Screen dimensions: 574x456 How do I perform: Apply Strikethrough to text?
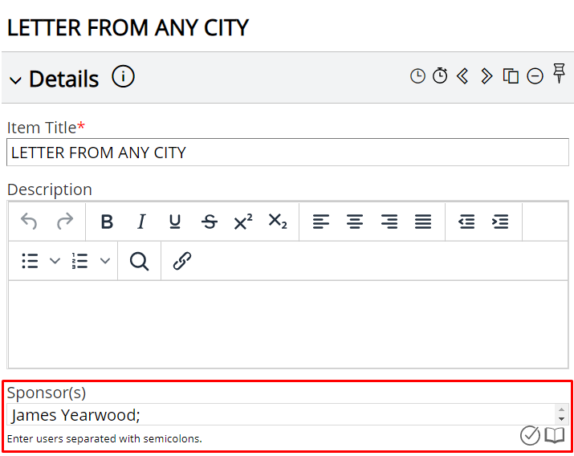(x=210, y=222)
